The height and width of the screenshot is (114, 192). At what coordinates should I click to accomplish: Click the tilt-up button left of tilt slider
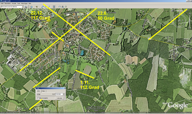(172, 11)
